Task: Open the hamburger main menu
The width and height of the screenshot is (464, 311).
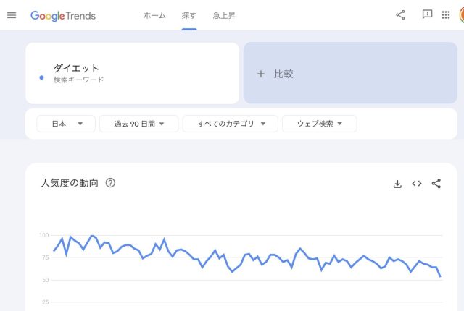Action: (x=11, y=15)
